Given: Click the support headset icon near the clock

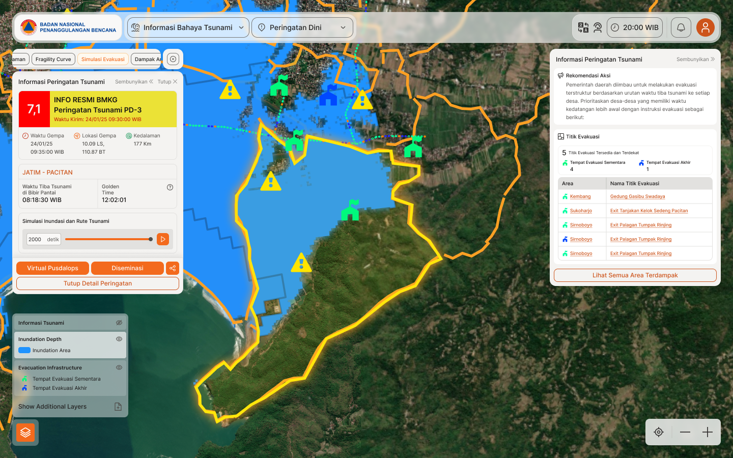Looking at the screenshot, I should (x=598, y=27).
